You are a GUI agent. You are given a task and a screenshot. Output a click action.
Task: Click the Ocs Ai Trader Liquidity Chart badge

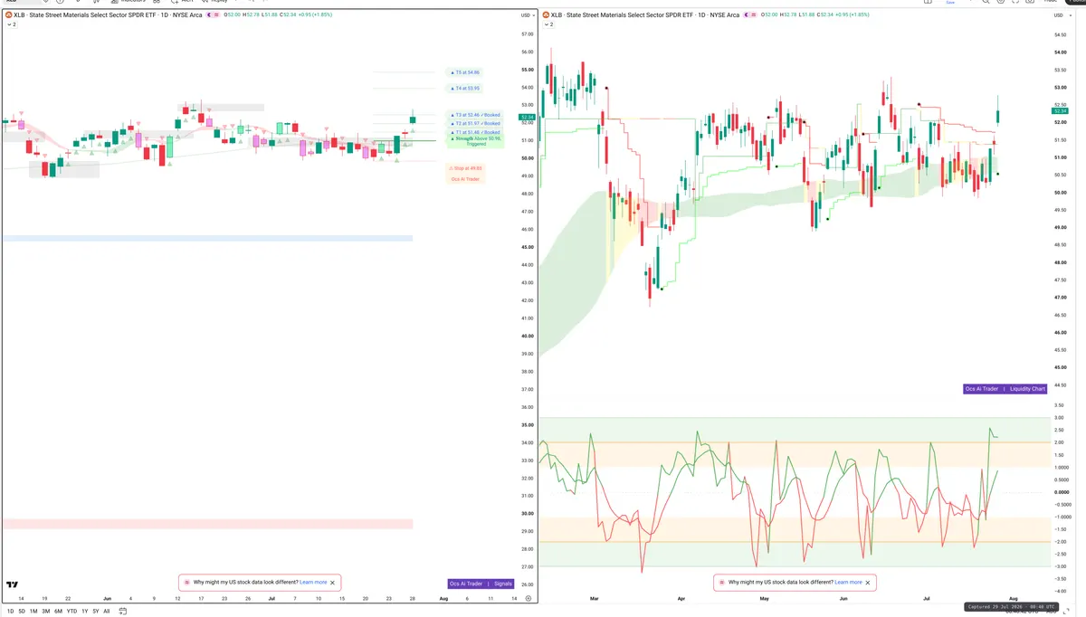1005,389
